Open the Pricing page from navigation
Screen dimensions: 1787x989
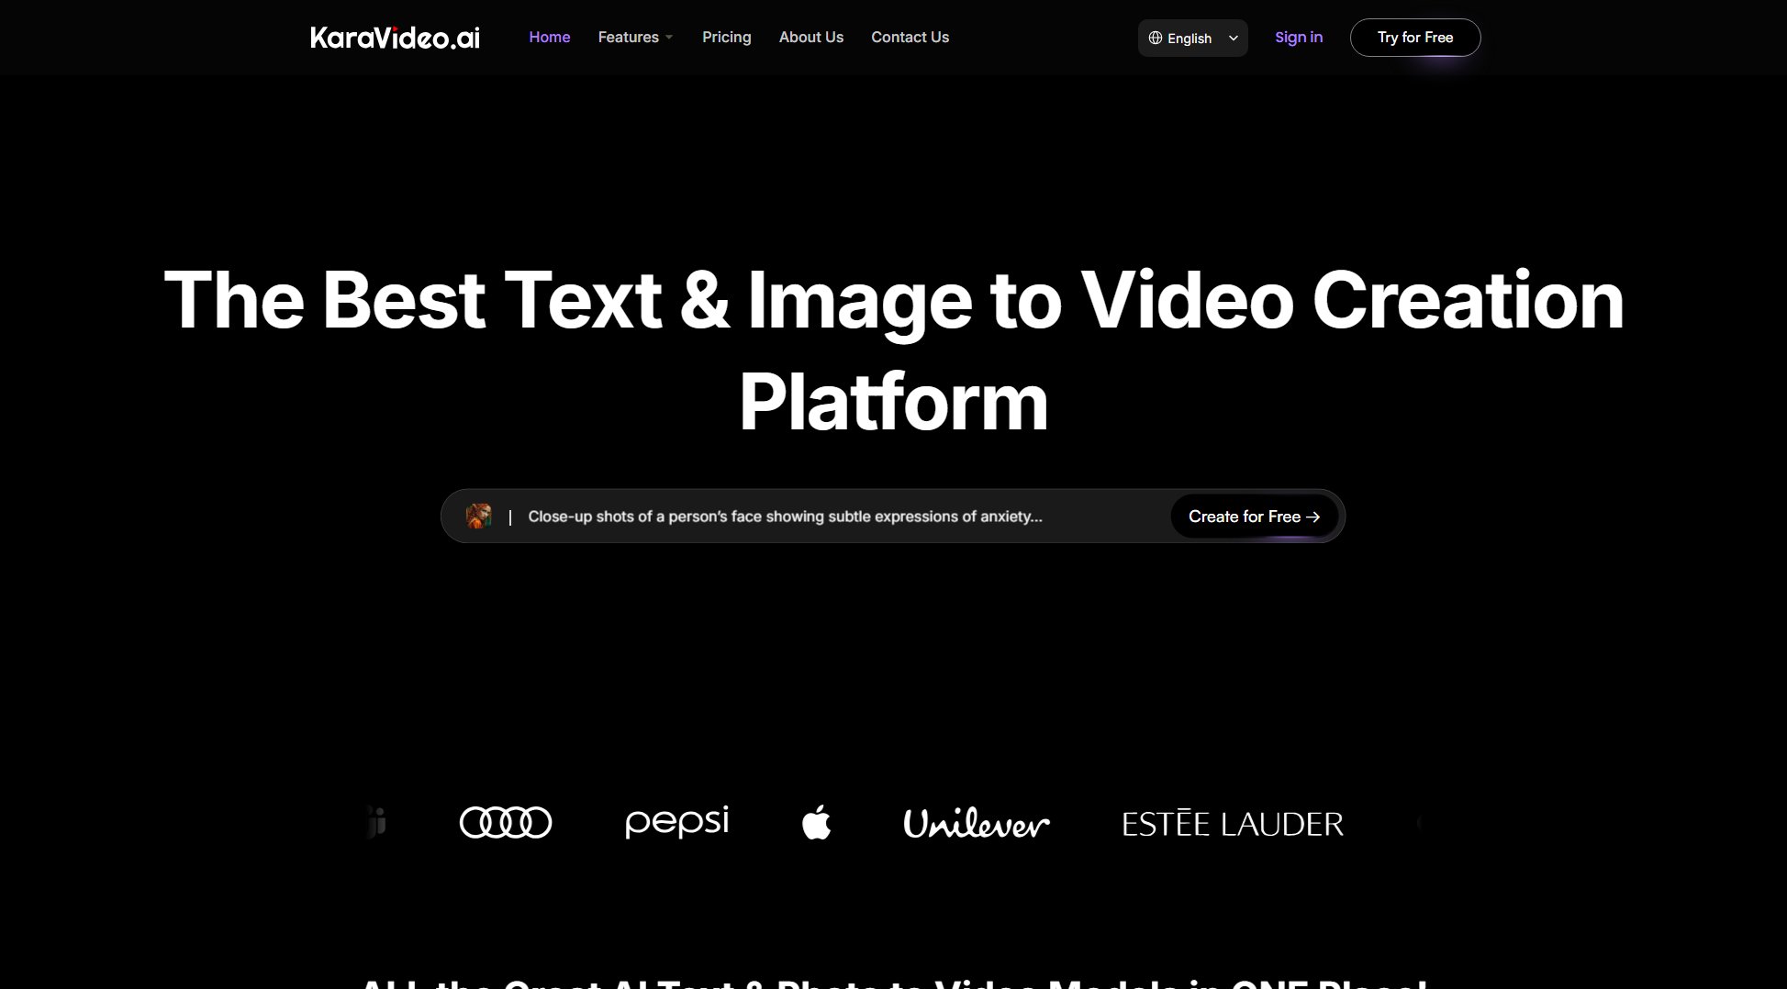[726, 37]
